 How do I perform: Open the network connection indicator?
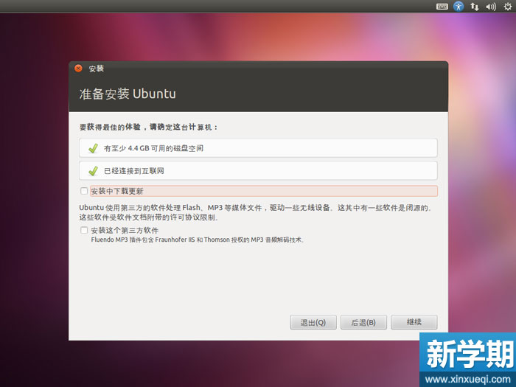click(474, 7)
